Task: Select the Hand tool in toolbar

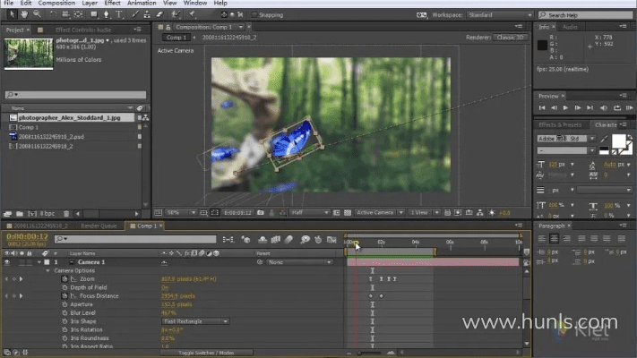Action: [22, 14]
